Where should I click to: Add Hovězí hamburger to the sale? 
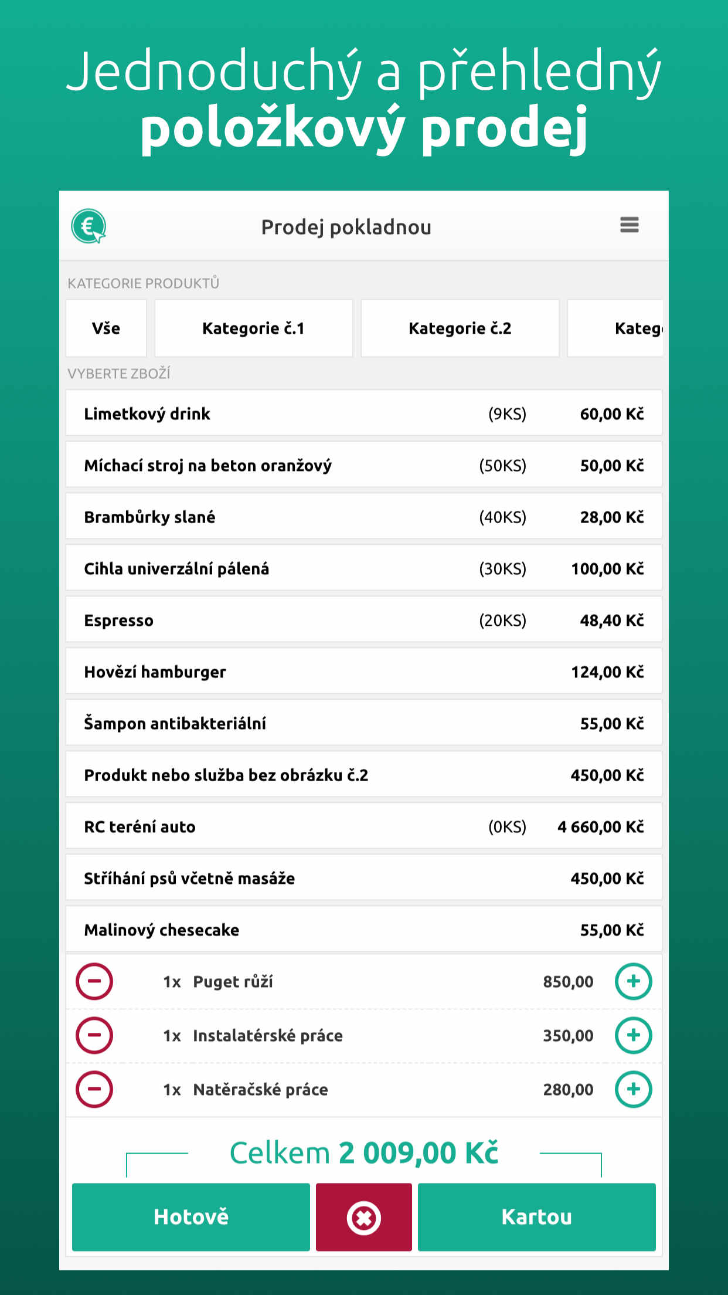[363, 672]
